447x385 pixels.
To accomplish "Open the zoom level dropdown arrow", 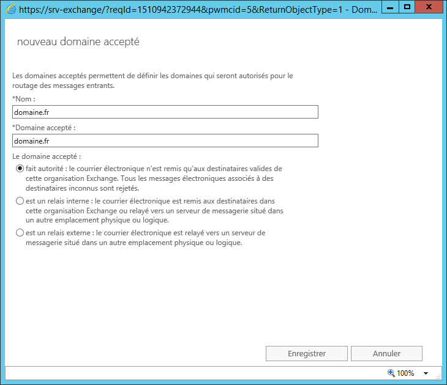I will click(x=426, y=373).
